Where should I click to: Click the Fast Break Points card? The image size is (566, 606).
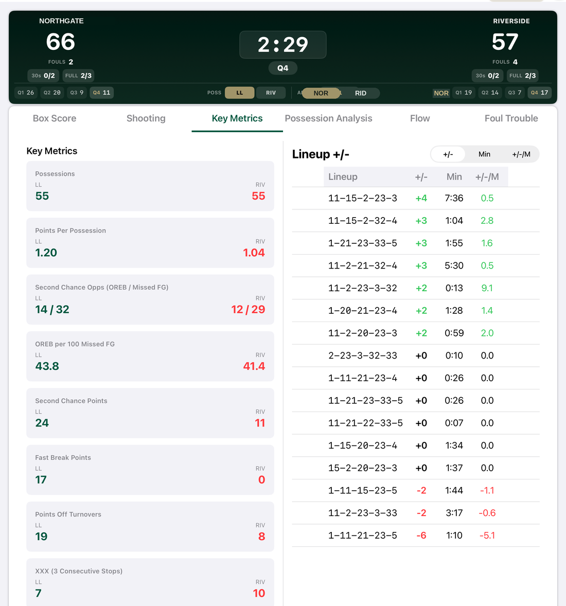(x=150, y=470)
